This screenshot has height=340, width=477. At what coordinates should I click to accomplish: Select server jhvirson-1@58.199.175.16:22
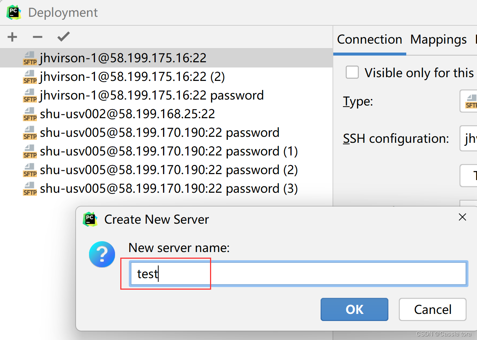pos(166,58)
